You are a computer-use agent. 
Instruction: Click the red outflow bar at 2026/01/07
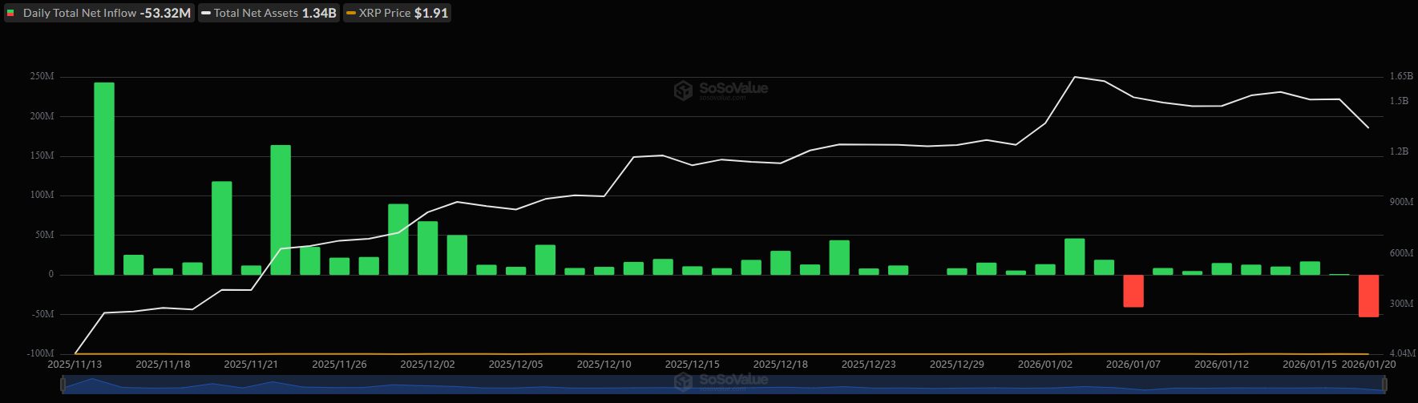(1133, 291)
